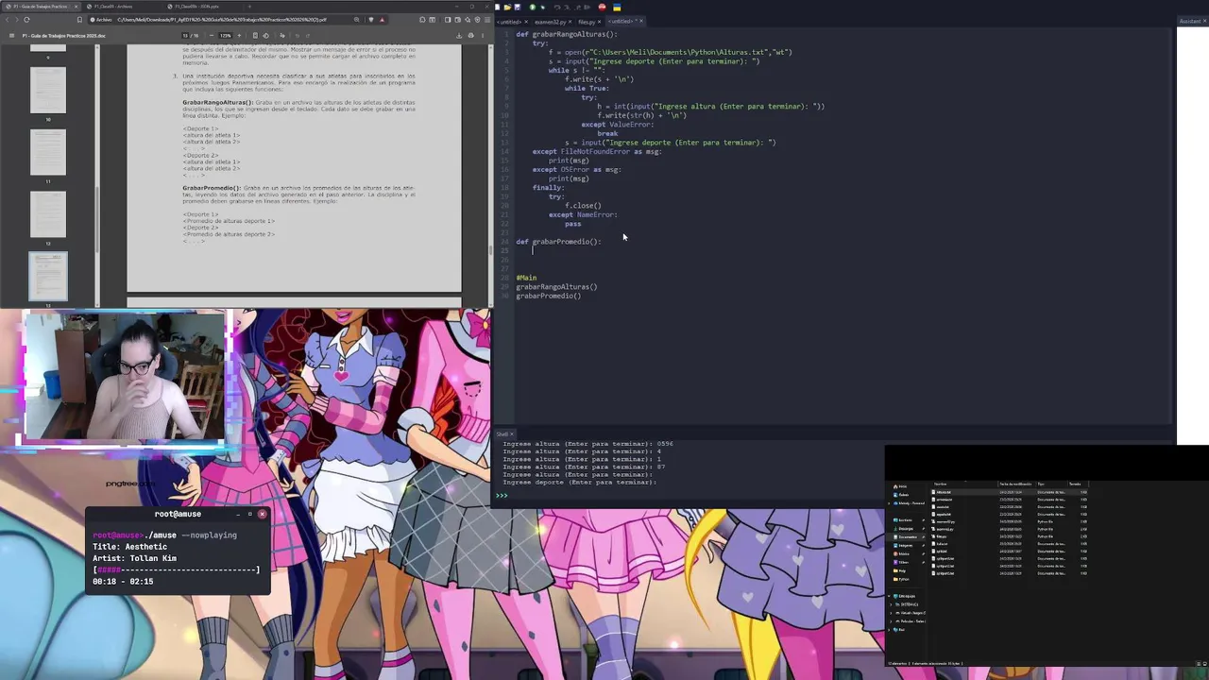This screenshot has height=680, width=1209.
Task: Download the PDF using download icon
Action: point(458,36)
